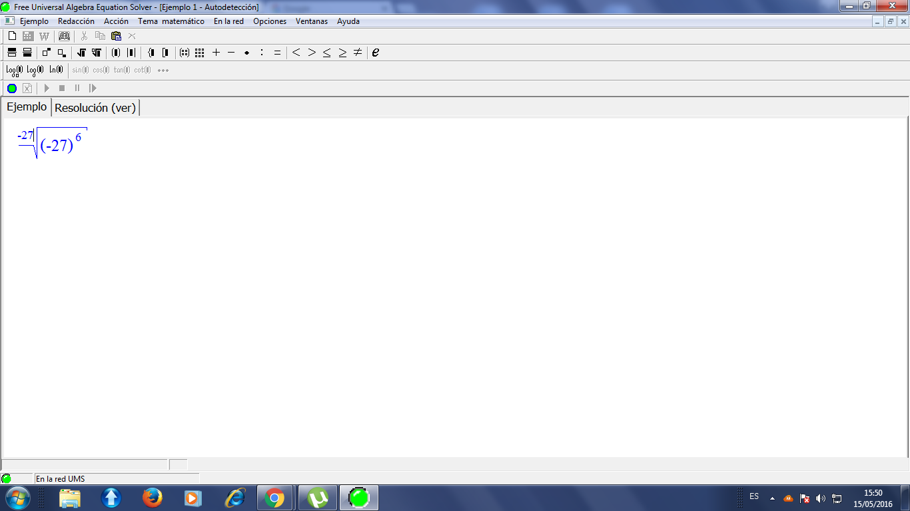Insert the plus operator
910x511 pixels.
[x=216, y=53]
